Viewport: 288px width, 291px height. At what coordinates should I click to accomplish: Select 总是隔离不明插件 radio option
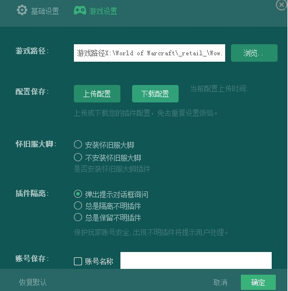click(78, 205)
